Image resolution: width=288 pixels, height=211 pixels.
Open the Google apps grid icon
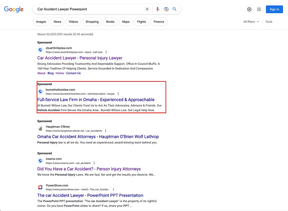pyautogui.click(x=259, y=9)
